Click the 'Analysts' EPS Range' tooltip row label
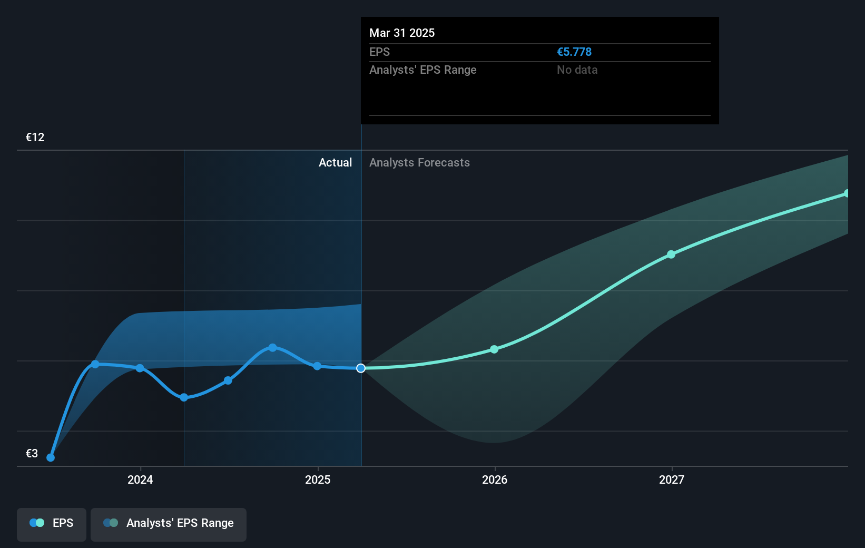Image resolution: width=865 pixels, height=548 pixels. [422, 70]
